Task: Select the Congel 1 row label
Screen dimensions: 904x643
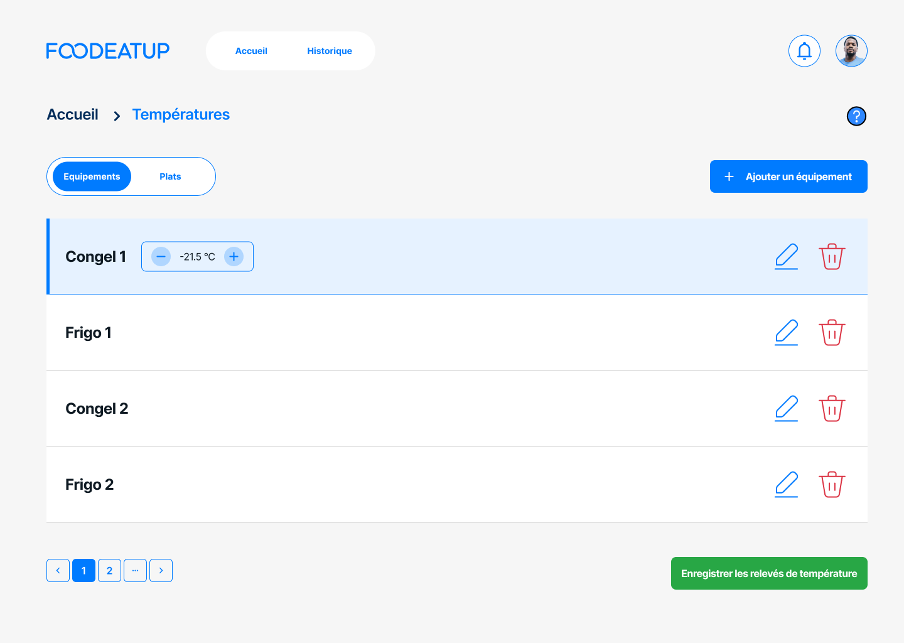Action: [96, 257]
